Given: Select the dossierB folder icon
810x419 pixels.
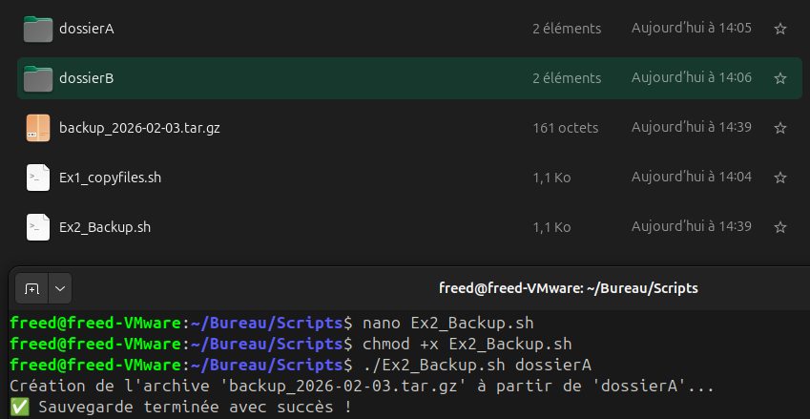Looking at the screenshot, I should point(38,78).
